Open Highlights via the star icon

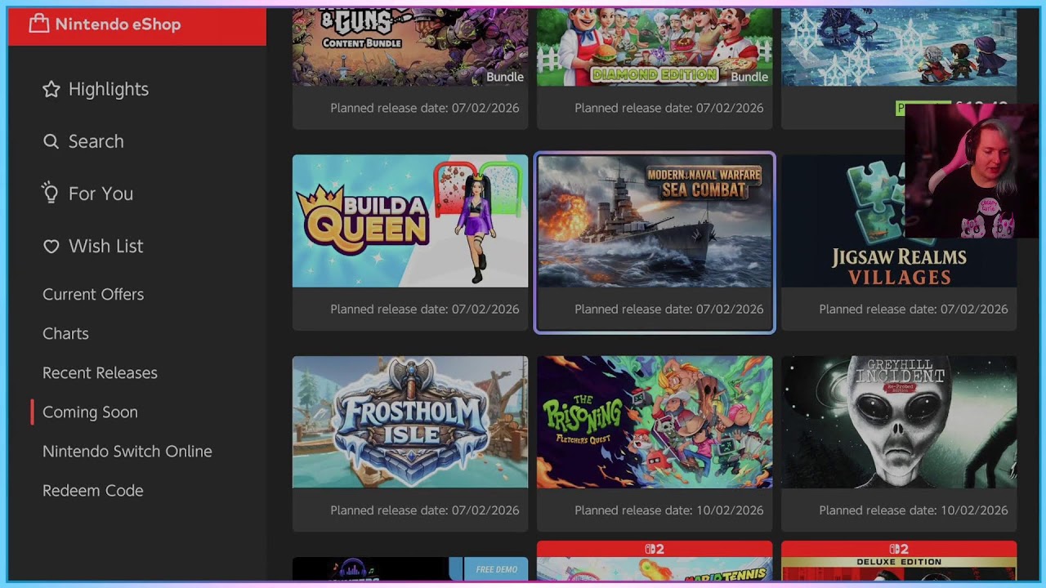pos(51,89)
